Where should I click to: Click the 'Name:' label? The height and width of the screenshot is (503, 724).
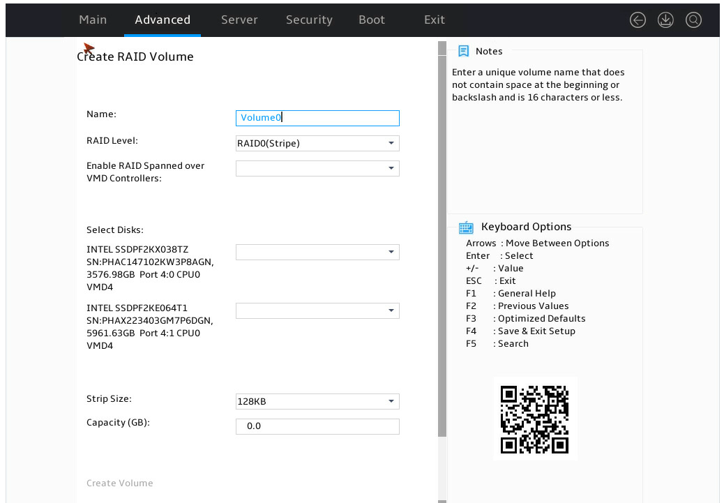coord(102,114)
